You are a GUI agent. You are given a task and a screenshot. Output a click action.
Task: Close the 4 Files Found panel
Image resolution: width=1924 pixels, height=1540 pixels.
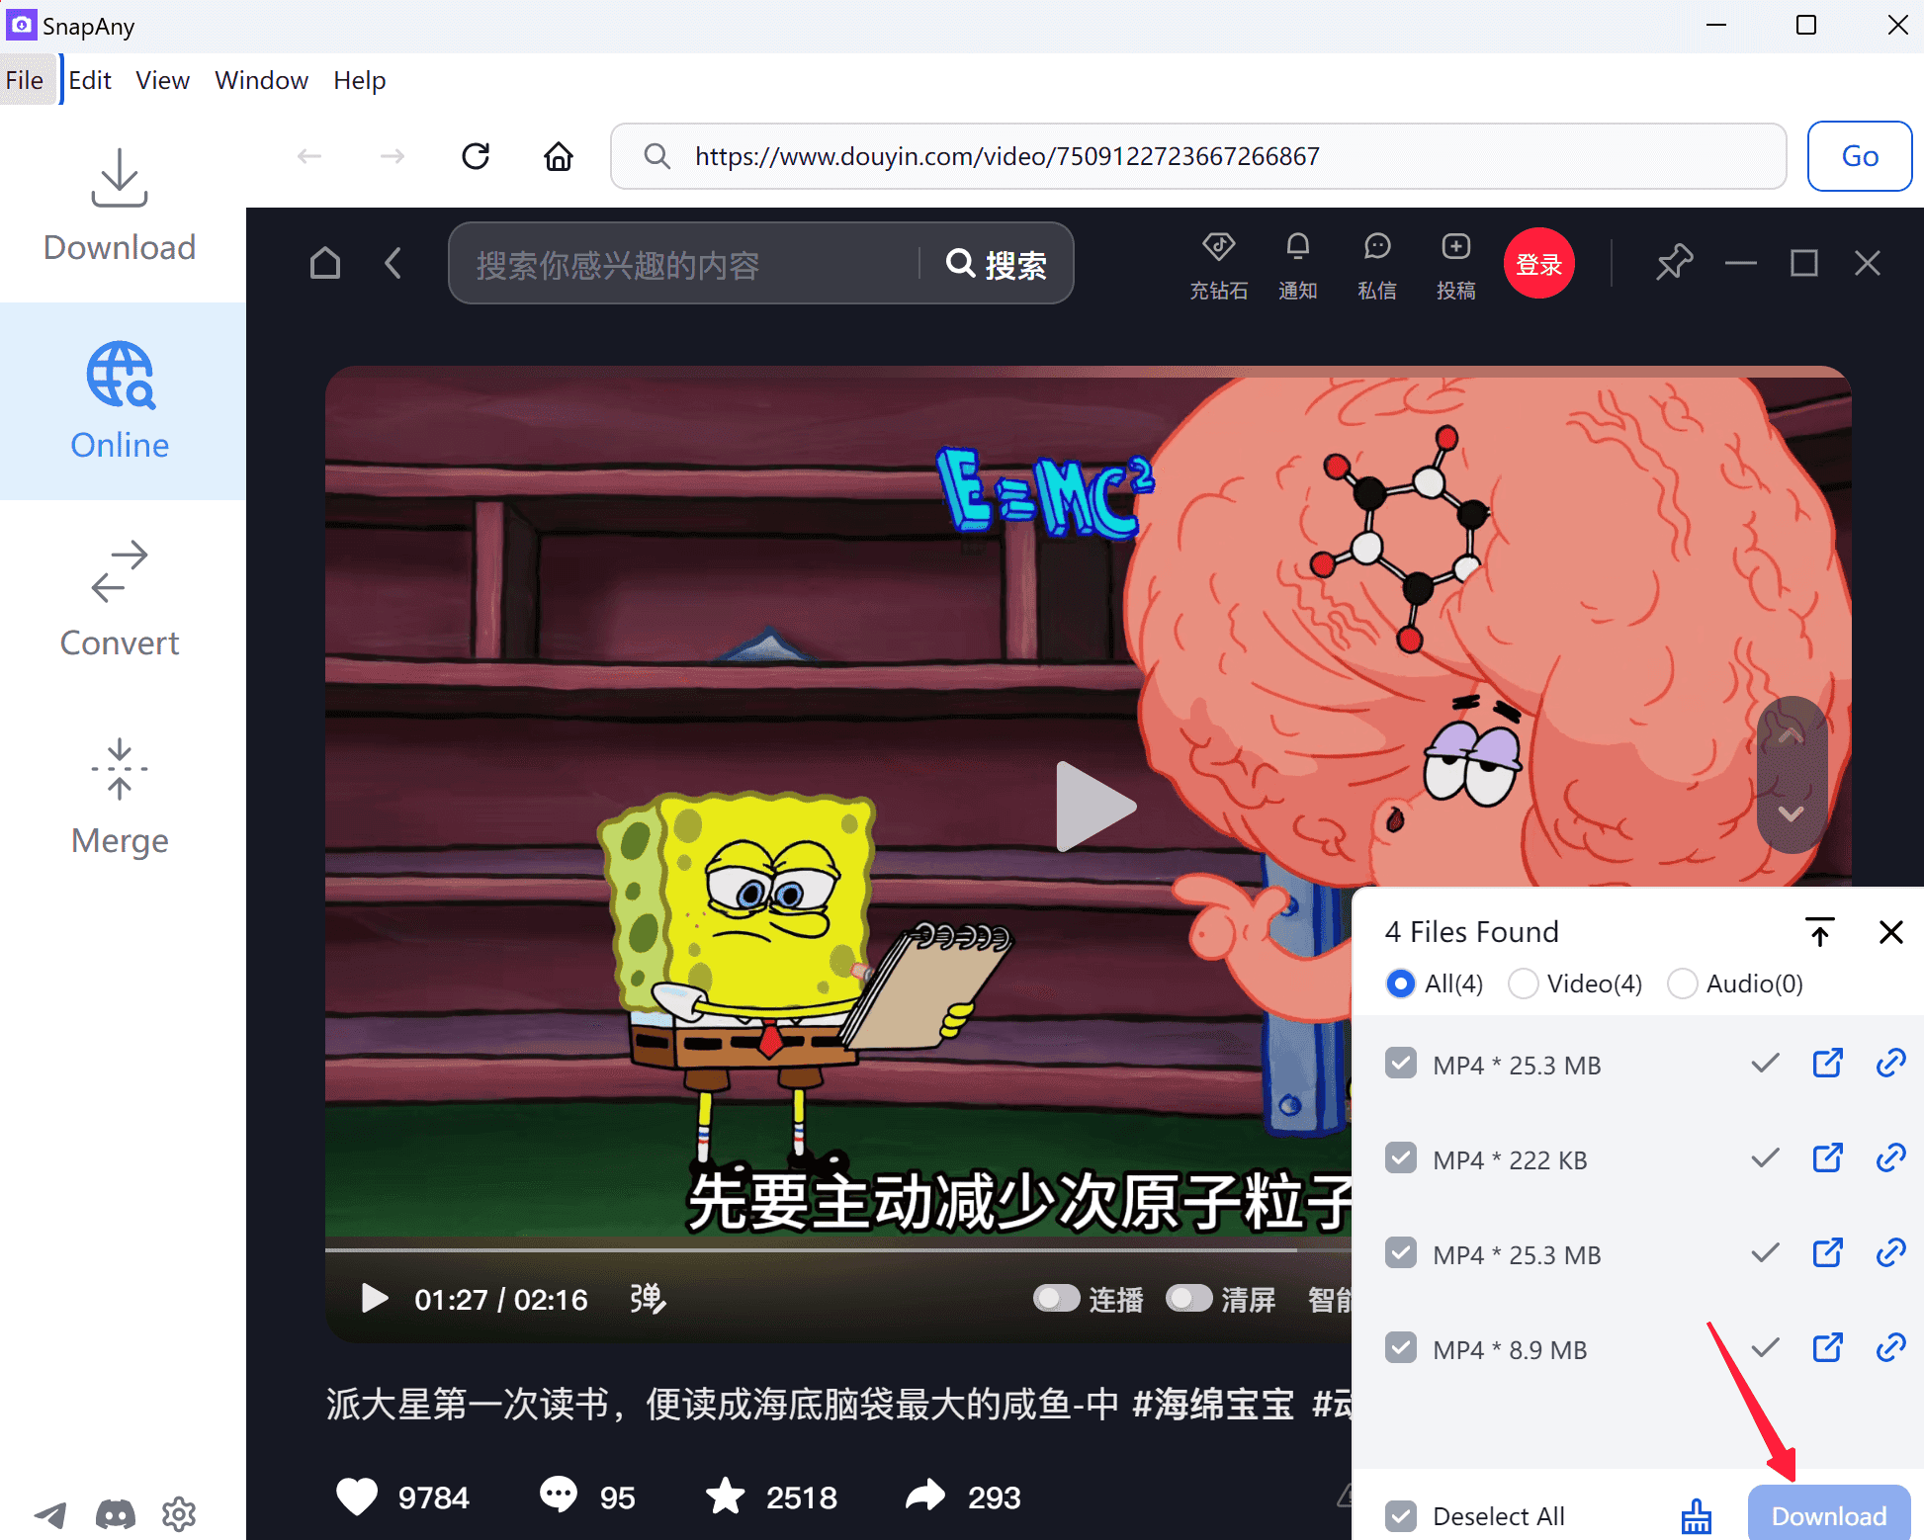tap(1890, 931)
